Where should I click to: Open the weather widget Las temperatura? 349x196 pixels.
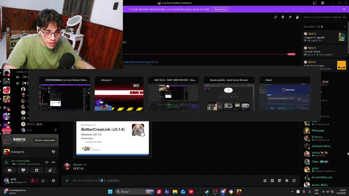coord(16,192)
